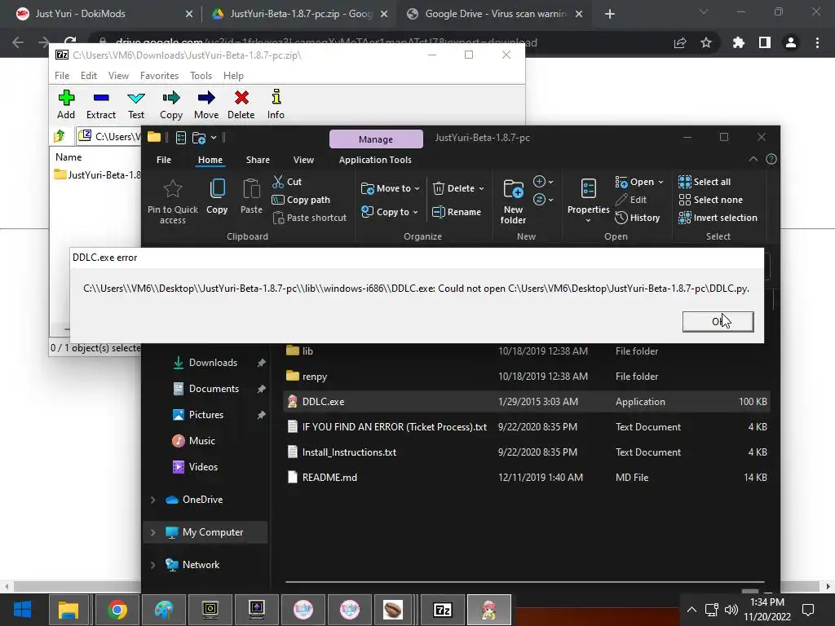The height and width of the screenshot is (626, 835).
Task: Open quick access toolbar customize arrow
Action: coord(214,137)
